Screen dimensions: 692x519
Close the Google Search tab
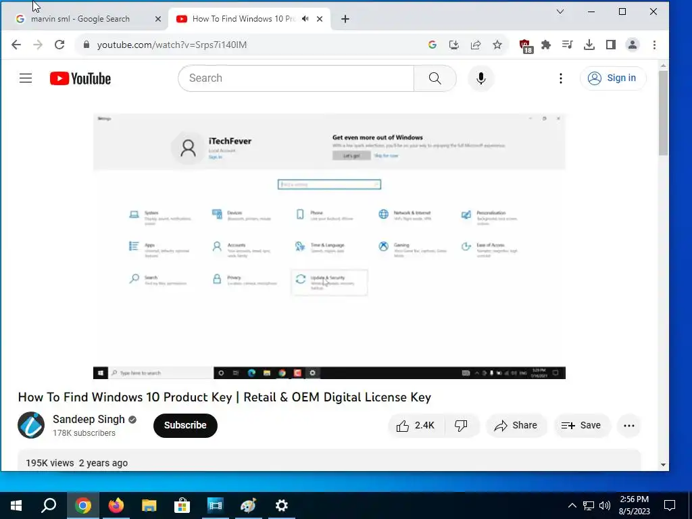tap(158, 19)
